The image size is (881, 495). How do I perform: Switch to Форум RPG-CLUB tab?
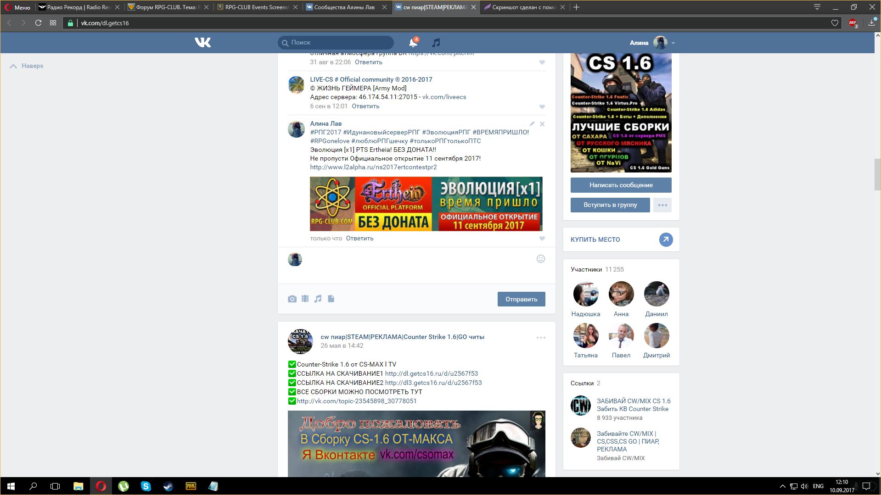(x=168, y=7)
